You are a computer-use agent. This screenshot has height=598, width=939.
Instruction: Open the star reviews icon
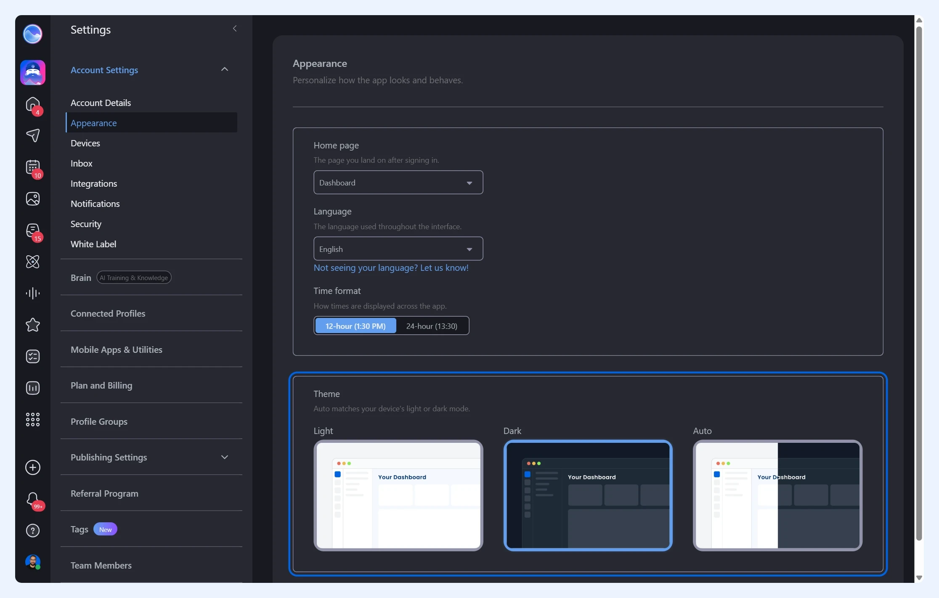coord(33,325)
